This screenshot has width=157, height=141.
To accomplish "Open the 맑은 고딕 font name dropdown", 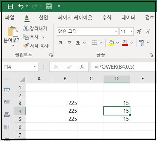I will (x=116, y=31).
